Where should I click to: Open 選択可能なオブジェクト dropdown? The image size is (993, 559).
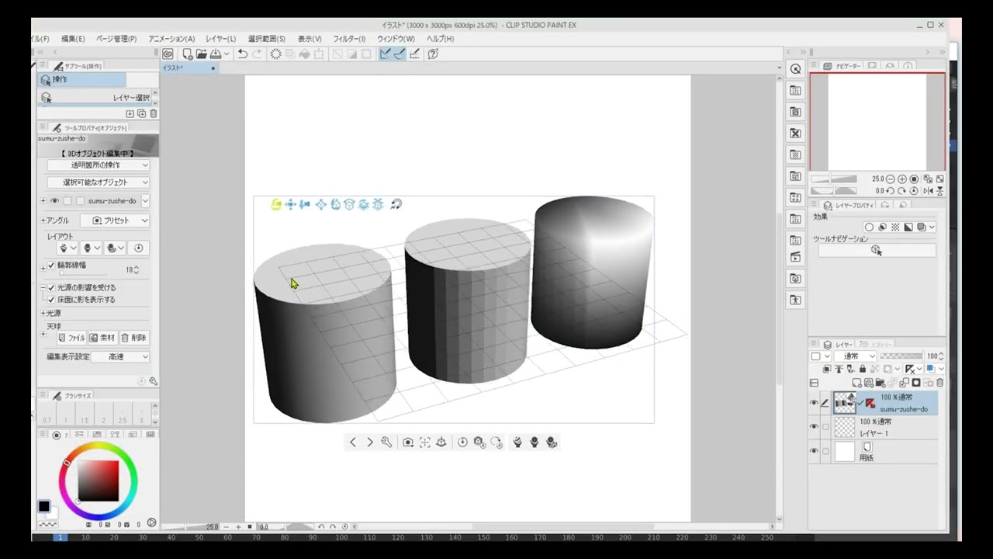coord(99,182)
